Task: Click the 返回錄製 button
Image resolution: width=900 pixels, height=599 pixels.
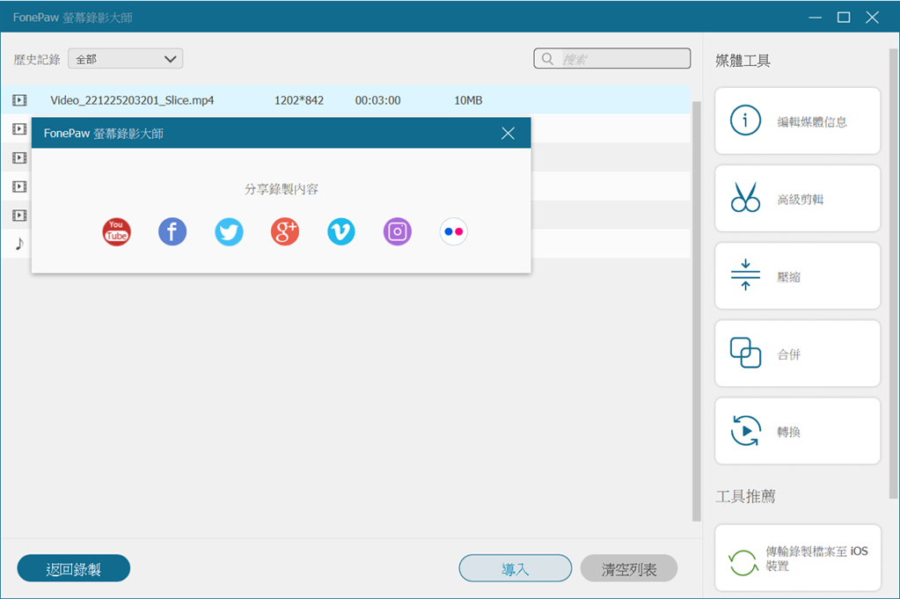Action: coord(74,568)
